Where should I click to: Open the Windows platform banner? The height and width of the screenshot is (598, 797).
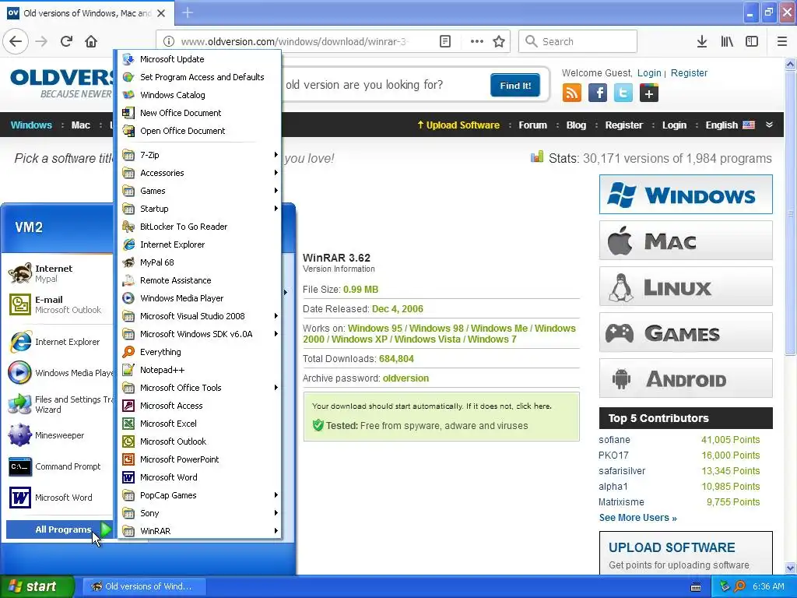coord(686,195)
